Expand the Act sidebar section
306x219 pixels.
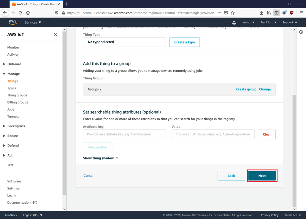point(8,155)
